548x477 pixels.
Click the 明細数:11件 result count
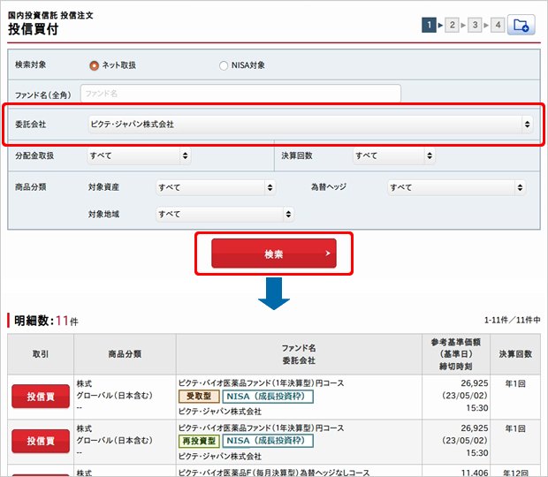pos(46,321)
